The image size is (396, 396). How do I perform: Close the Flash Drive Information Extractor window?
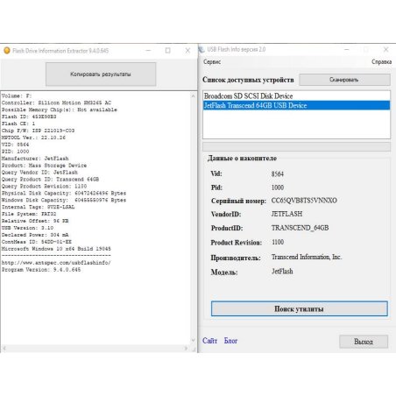187,51
